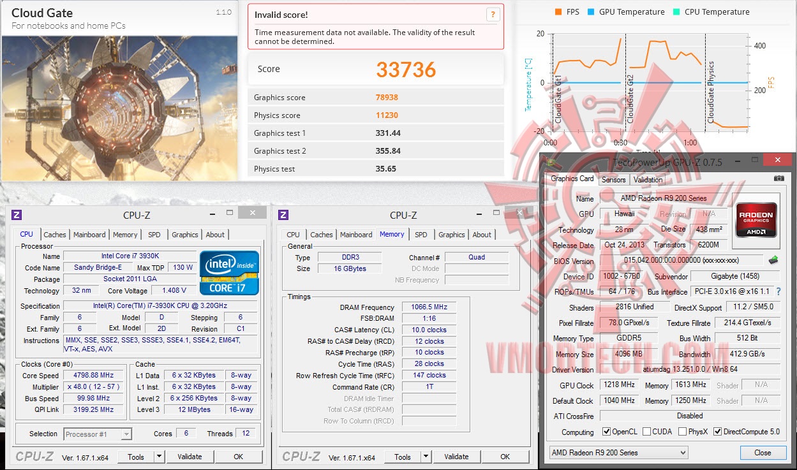Open the Invalid score help question button
Image resolution: width=797 pixels, height=470 pixels.
(493, 15)
